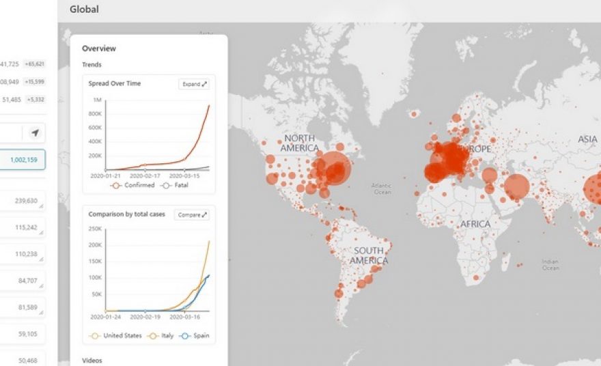Viewport: 601px width, 366px height.
Task: Choose the row with 84,707 cases
Action: pos(23,279)
